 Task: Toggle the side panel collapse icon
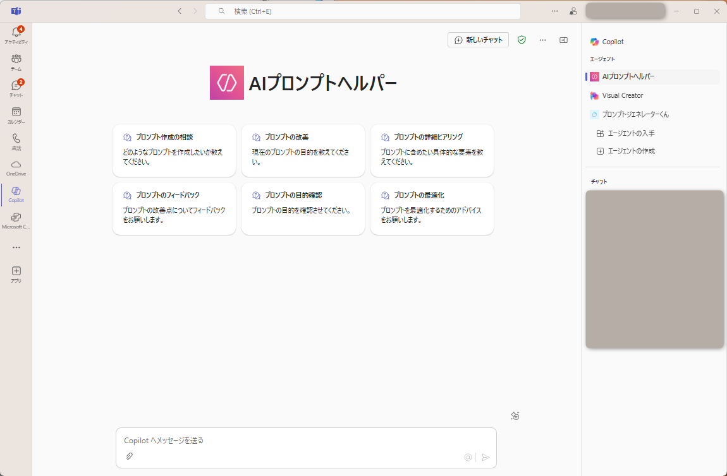click(563, 40)
